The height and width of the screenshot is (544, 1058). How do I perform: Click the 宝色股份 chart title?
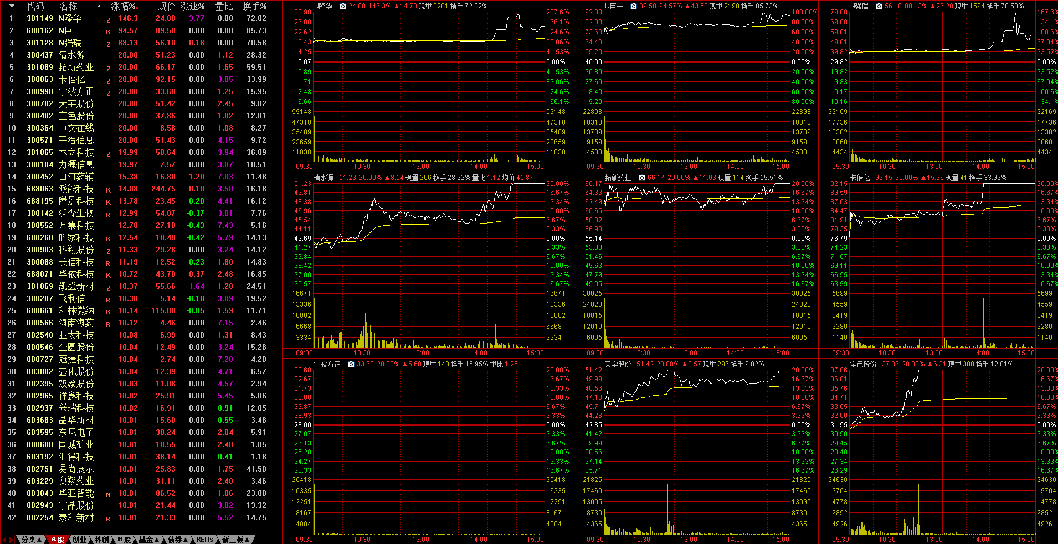(864, 364)
